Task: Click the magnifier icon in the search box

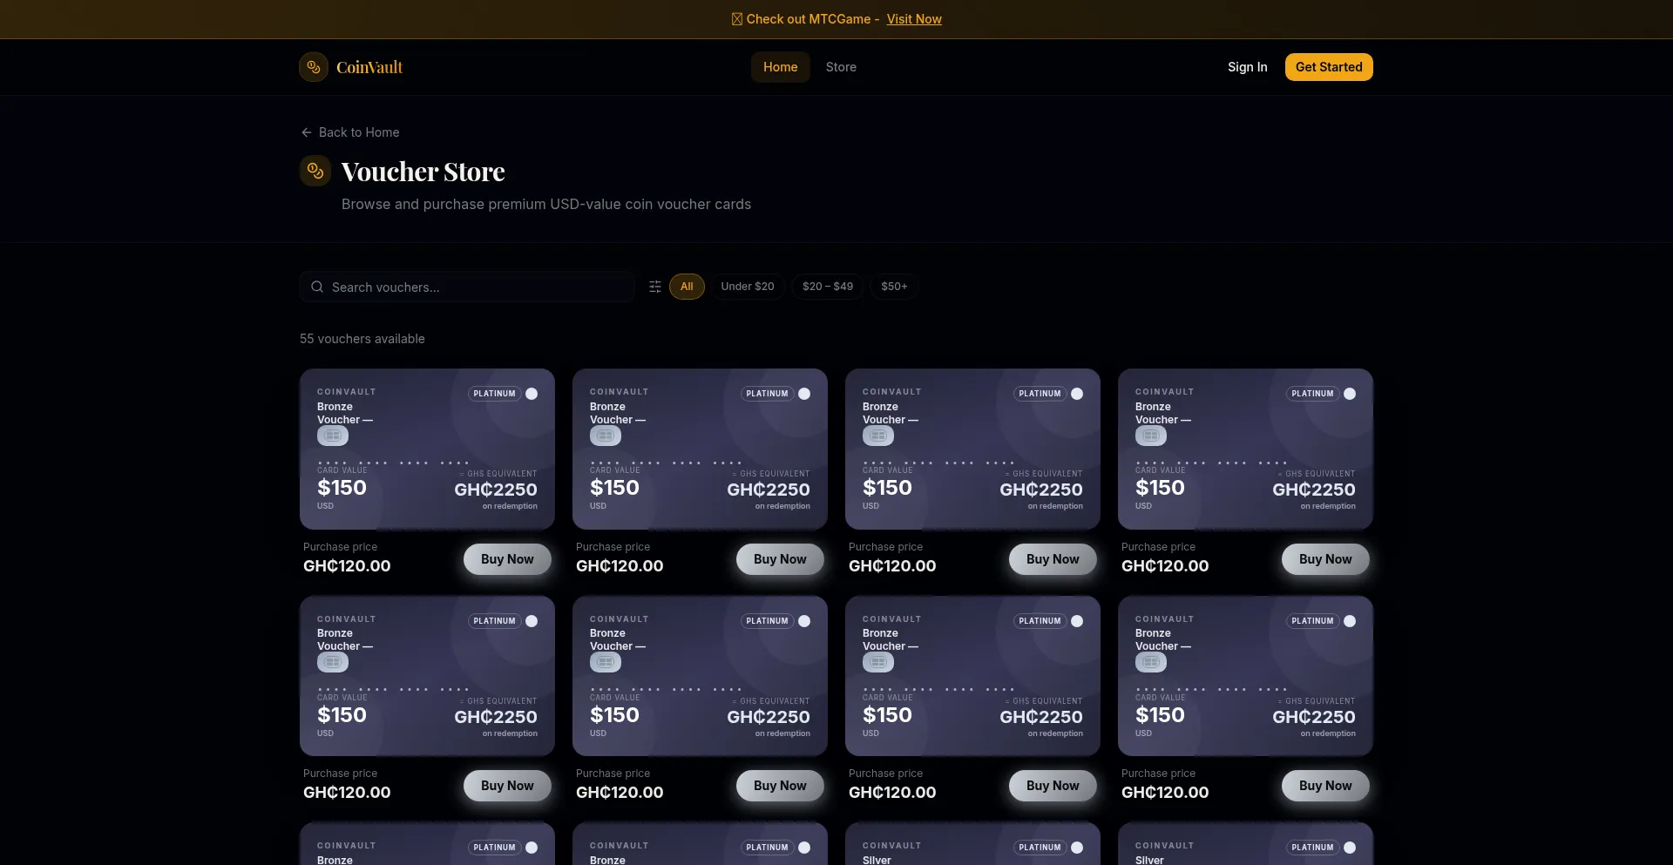Action: 317,287
